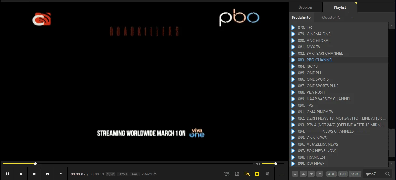The image size is (396, 180).
Task: Switch to the Playlist tab
Action: [x=340, y=7]
